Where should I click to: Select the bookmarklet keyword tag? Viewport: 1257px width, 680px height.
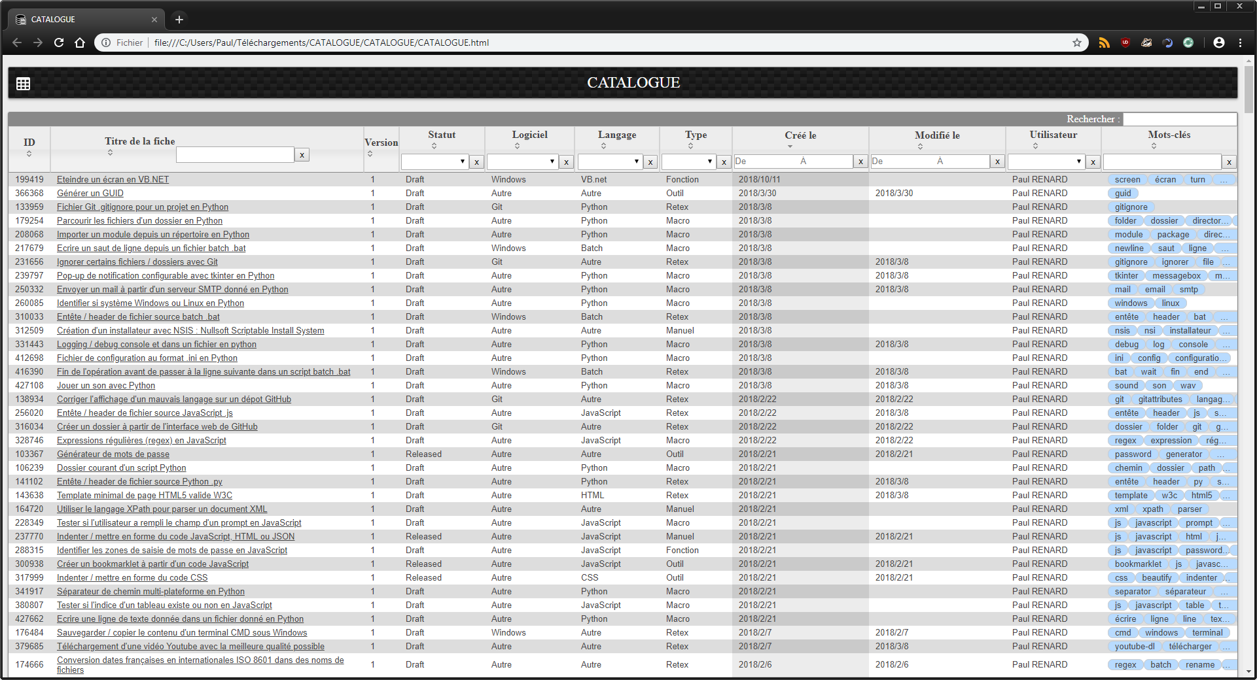[1138, 564]
